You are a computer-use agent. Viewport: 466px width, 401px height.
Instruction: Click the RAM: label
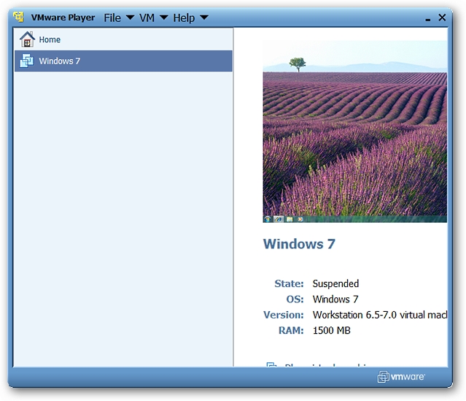(x=291, y=330)
